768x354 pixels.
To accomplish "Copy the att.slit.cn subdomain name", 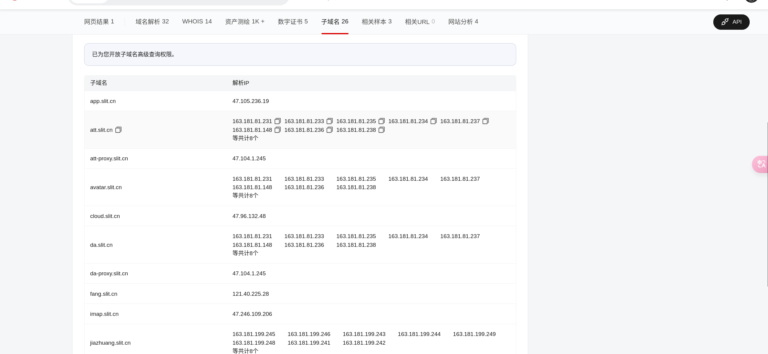I will pos(118,130).
